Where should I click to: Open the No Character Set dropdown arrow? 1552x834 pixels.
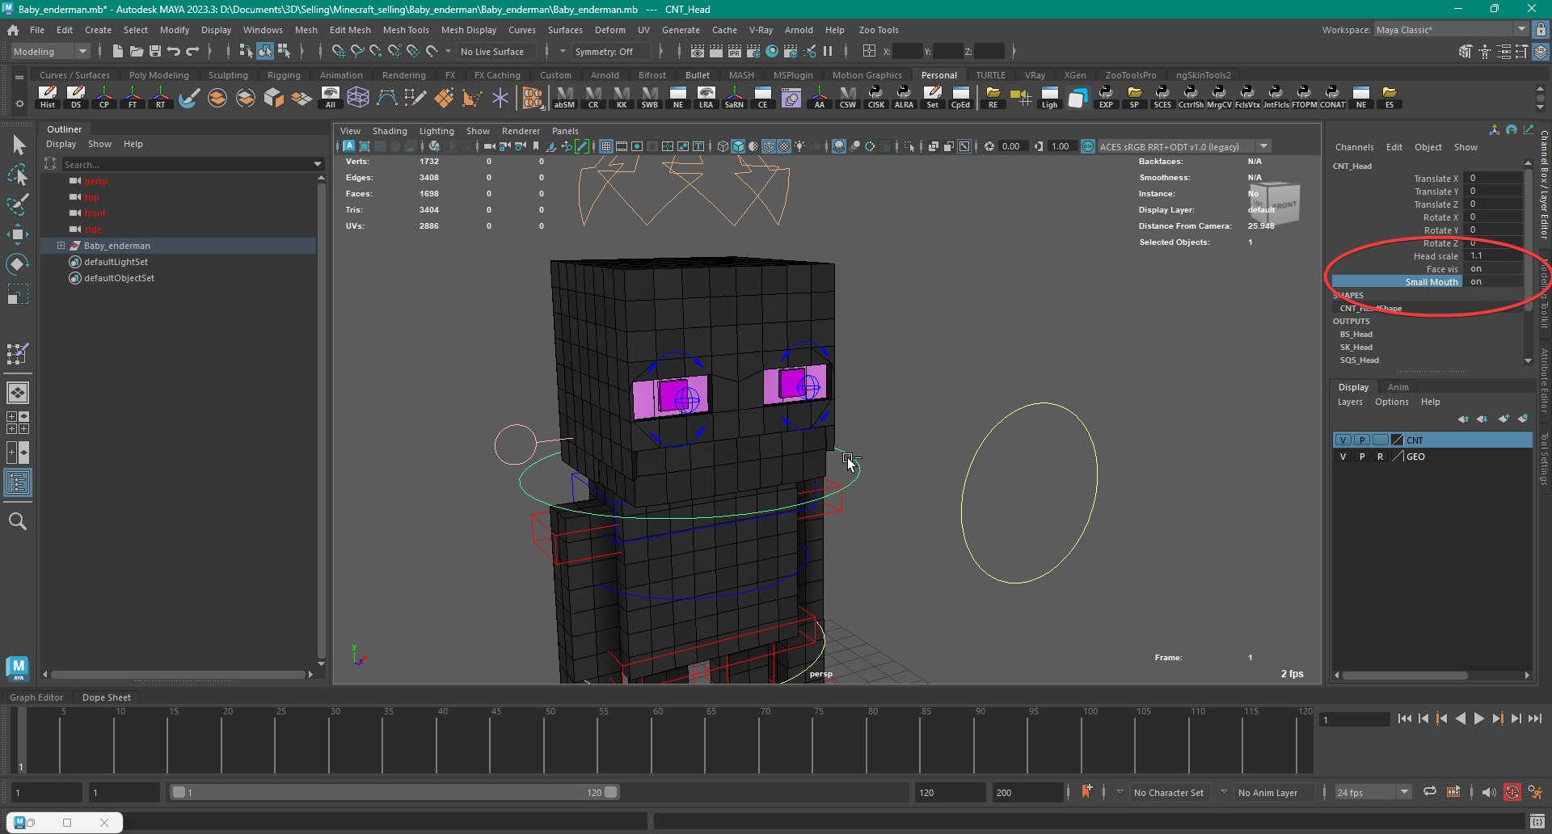pos(1120,792)
